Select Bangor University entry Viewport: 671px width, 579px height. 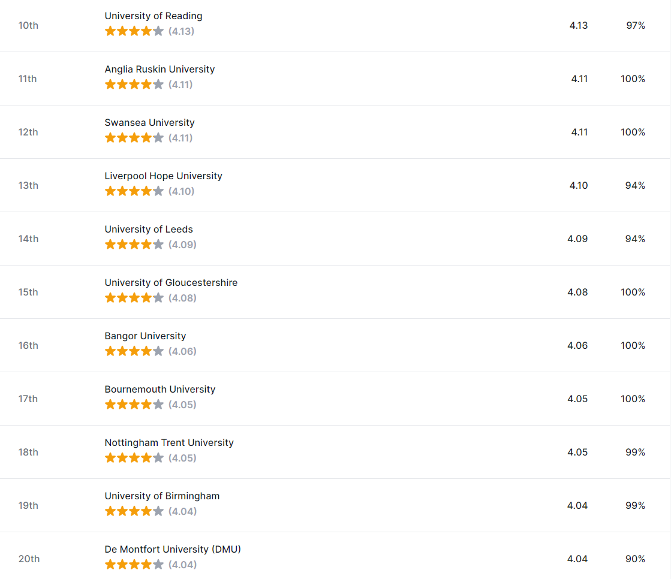(145, 336)
